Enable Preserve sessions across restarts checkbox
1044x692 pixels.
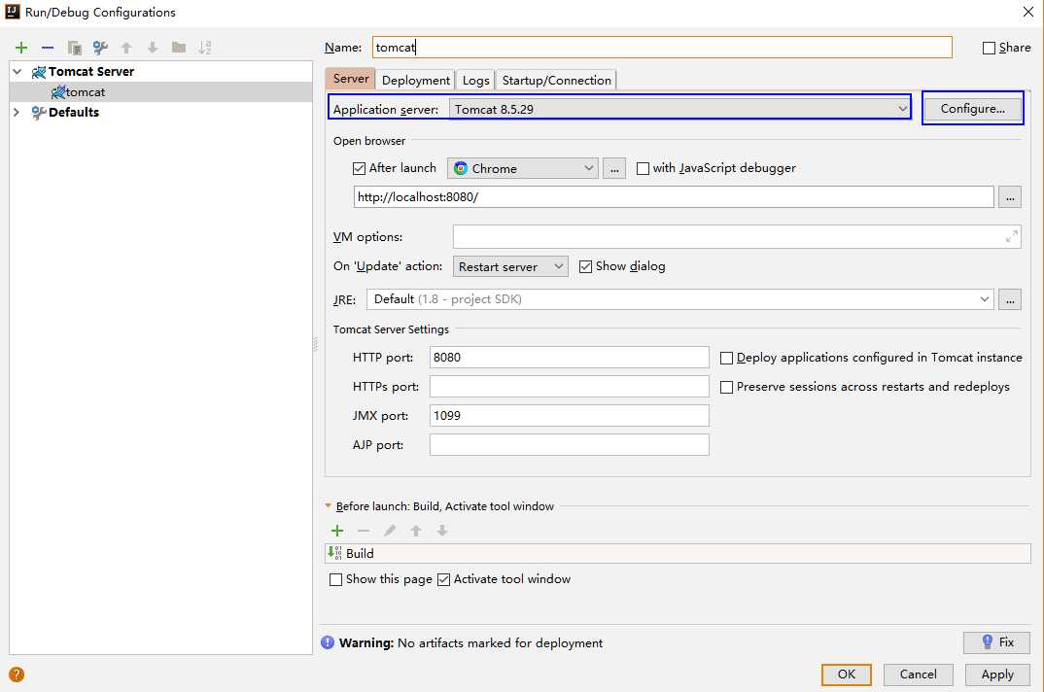coord(726,387)
